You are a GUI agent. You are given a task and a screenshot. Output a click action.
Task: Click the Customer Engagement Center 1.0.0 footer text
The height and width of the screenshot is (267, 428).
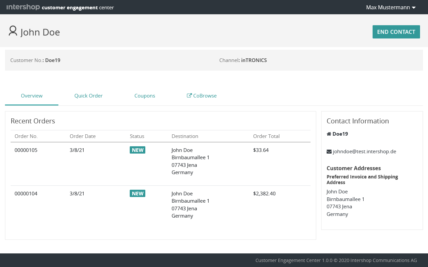pos(336,260)
